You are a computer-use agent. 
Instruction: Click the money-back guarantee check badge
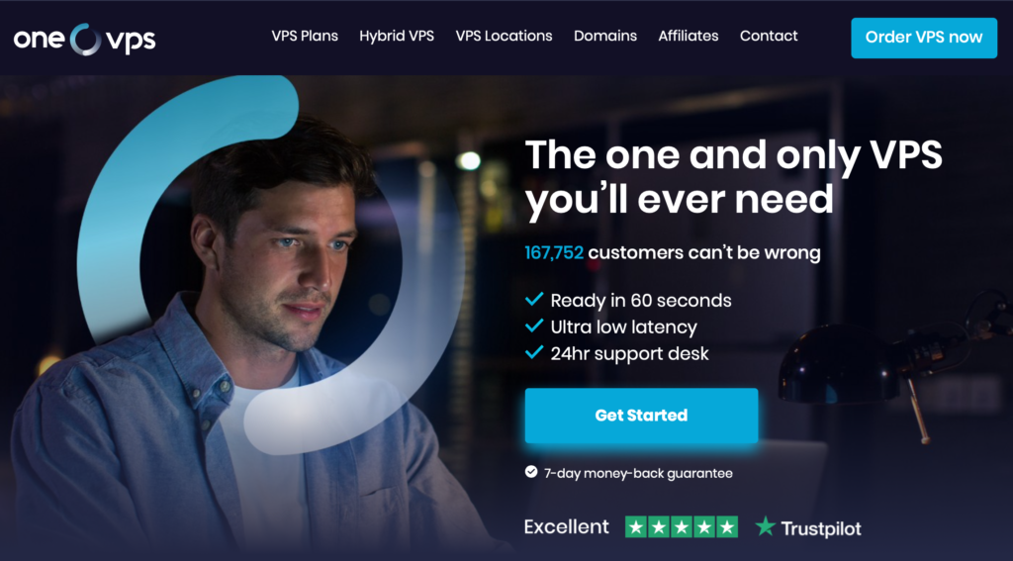point(531,473)
